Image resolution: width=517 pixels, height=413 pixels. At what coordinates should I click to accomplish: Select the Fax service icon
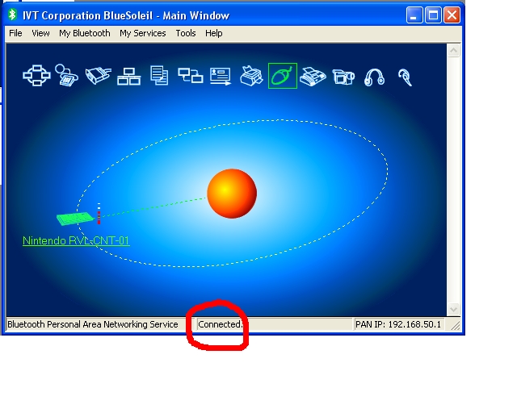[313, 77]
